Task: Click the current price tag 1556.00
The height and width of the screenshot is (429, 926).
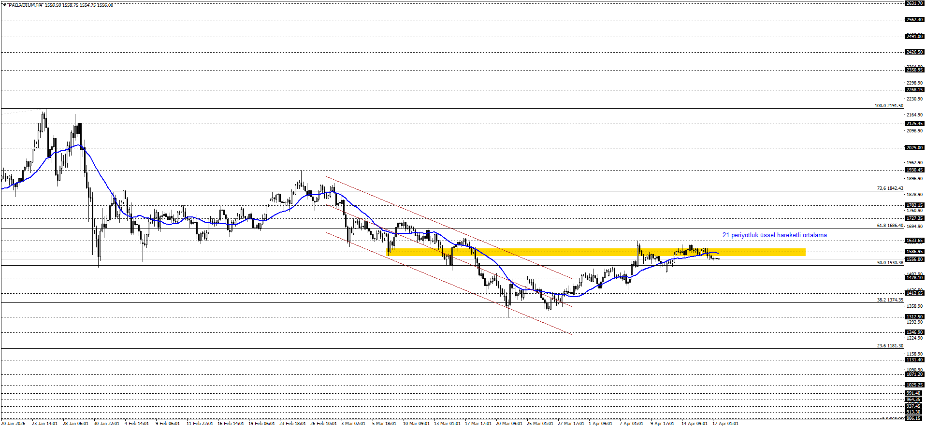Action: [x=914, y=259]
